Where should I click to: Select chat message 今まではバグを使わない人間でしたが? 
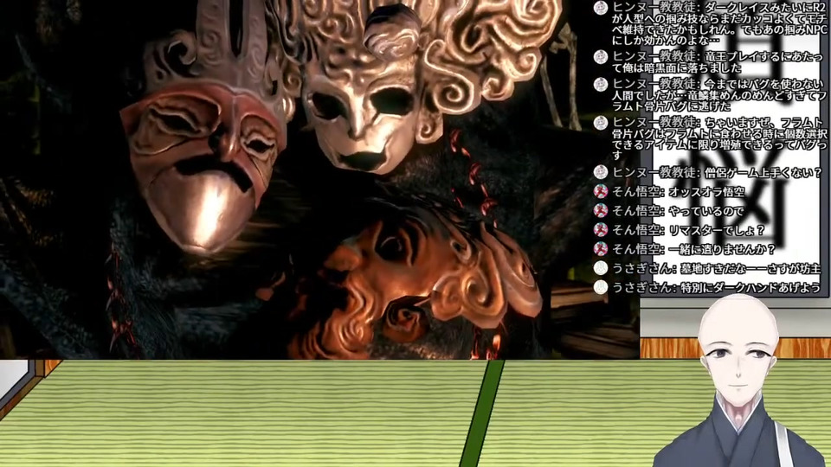[719, 95]
